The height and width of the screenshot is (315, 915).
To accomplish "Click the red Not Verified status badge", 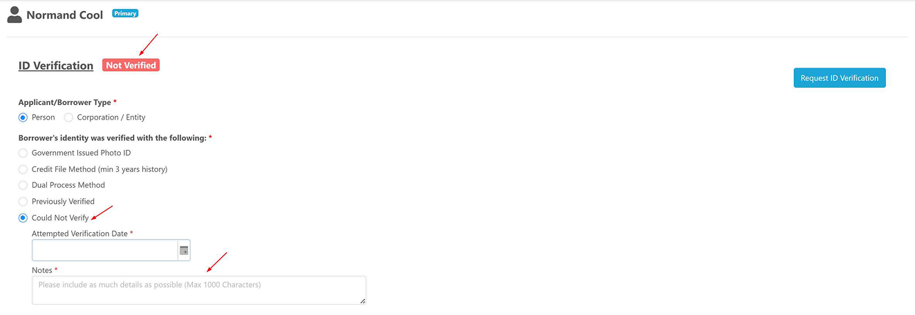I will [x=131, y=65].
